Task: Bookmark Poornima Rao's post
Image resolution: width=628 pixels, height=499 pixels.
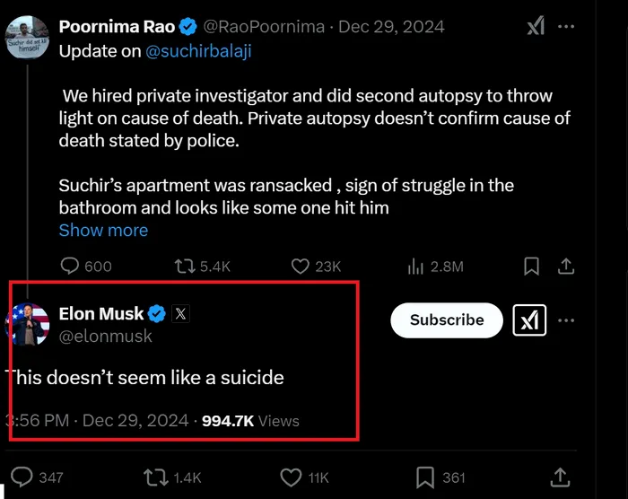Action: 531,267
